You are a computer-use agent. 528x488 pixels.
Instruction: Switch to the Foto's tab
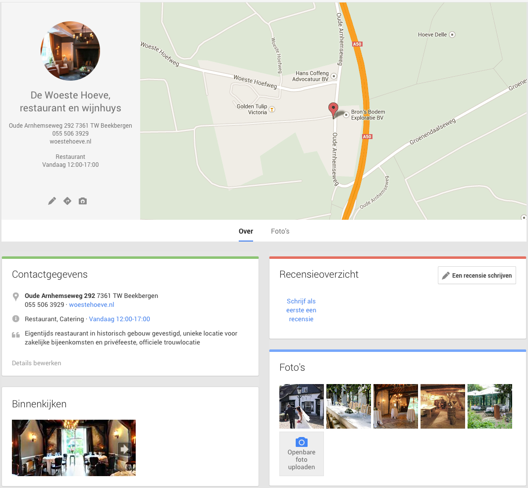tap(280, 231)
